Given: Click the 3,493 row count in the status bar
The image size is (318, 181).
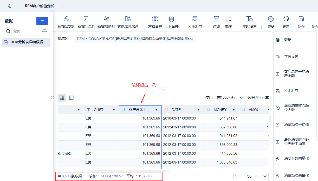Looking at the screenshot, I should coord(66,176).
